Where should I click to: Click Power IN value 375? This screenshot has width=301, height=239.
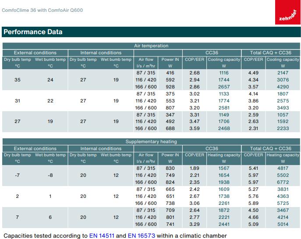click(170, 94)
